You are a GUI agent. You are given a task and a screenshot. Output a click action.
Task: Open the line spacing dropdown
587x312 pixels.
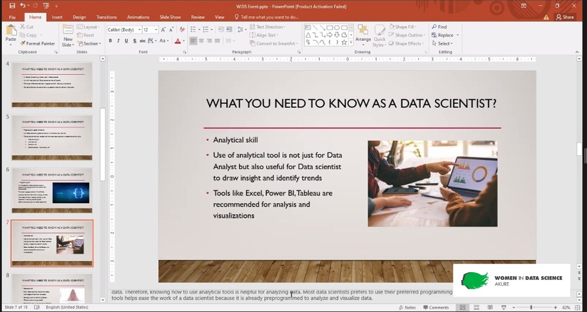click(242, 29)
